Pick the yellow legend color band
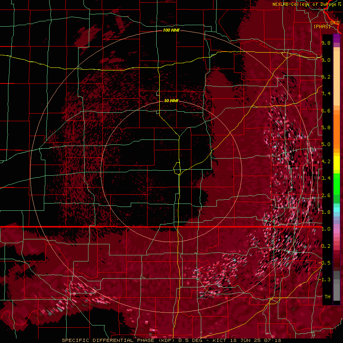 [337, 163]
